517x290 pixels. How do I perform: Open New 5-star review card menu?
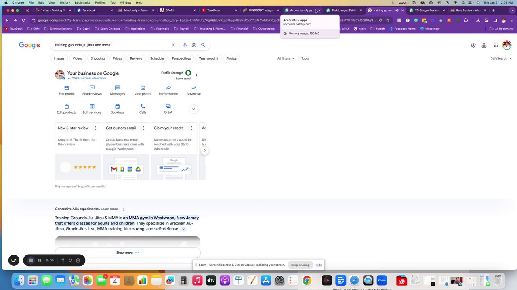[96, 128]
